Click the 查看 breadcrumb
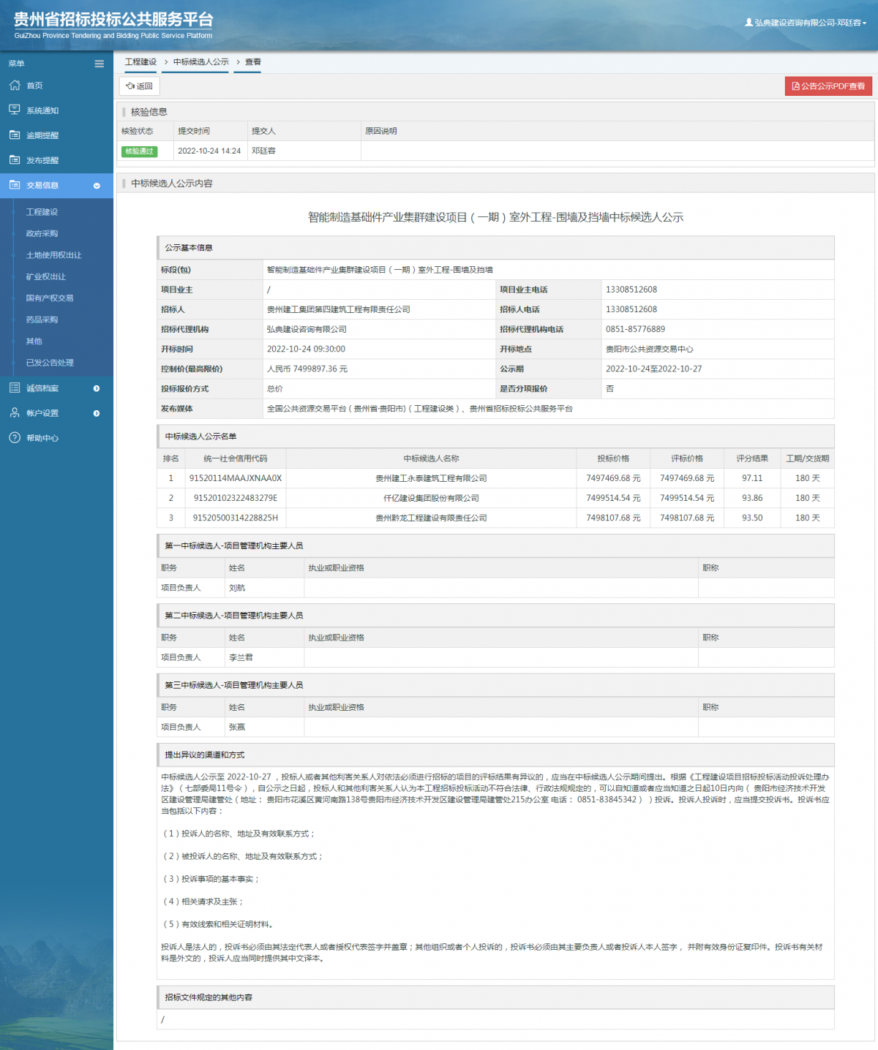 click(253, 62)
